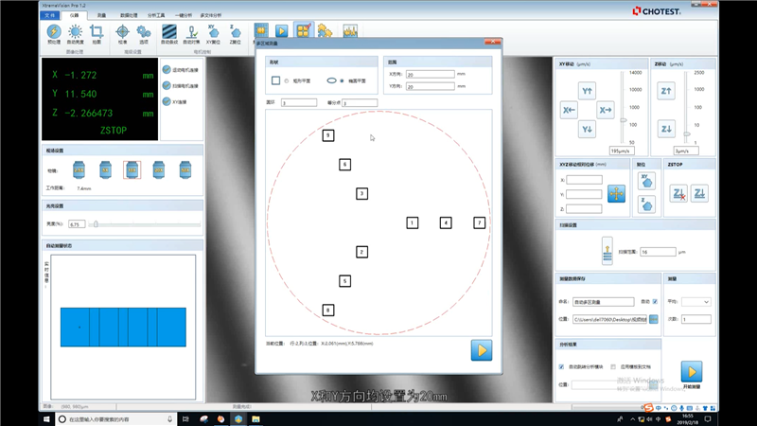Select the 矩形平面 rectangle shape radio button
This screenshot has width=757, height=426.
tap(288, 80)
